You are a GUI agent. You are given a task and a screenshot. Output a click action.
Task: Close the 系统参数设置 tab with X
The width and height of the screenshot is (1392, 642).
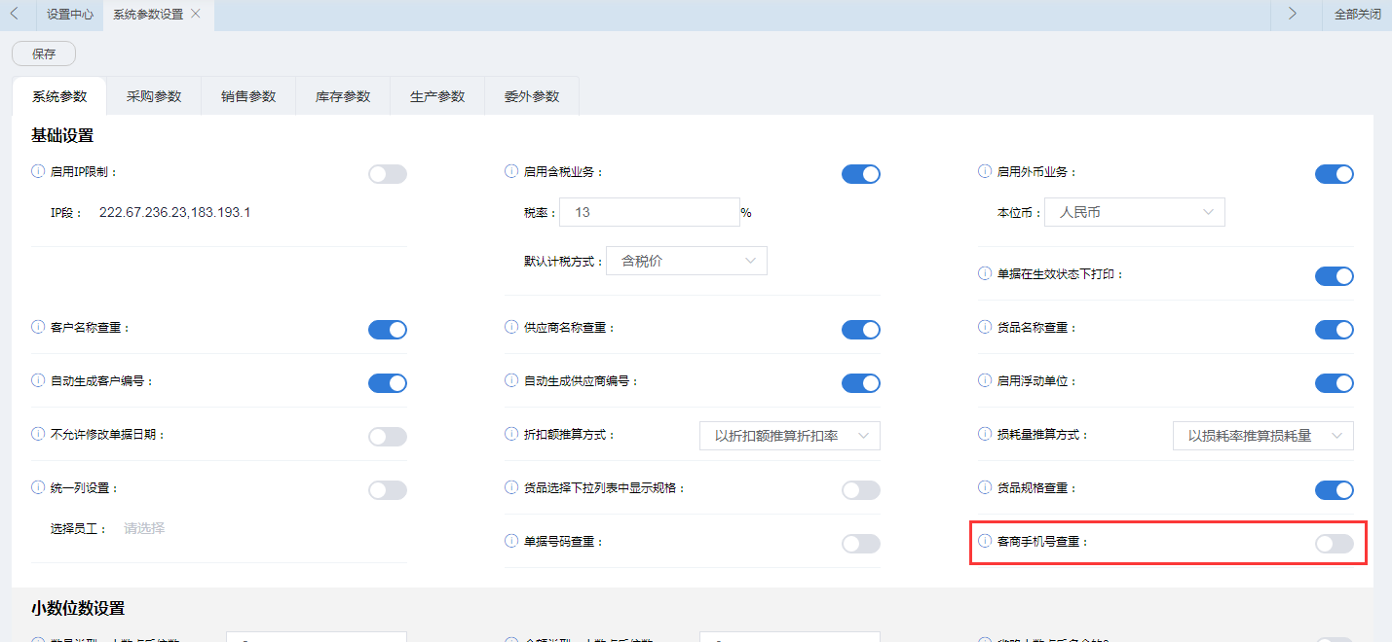click(x=196, y=15)
